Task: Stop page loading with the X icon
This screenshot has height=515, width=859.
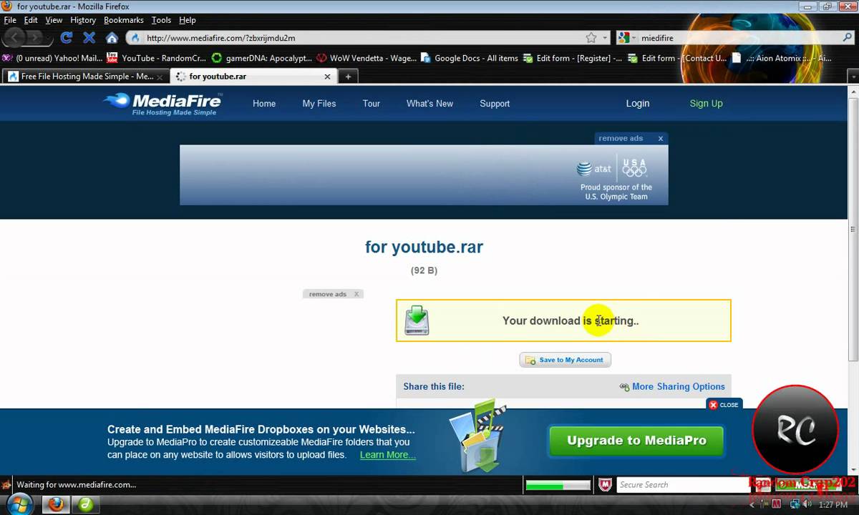Action: point(89,38)
